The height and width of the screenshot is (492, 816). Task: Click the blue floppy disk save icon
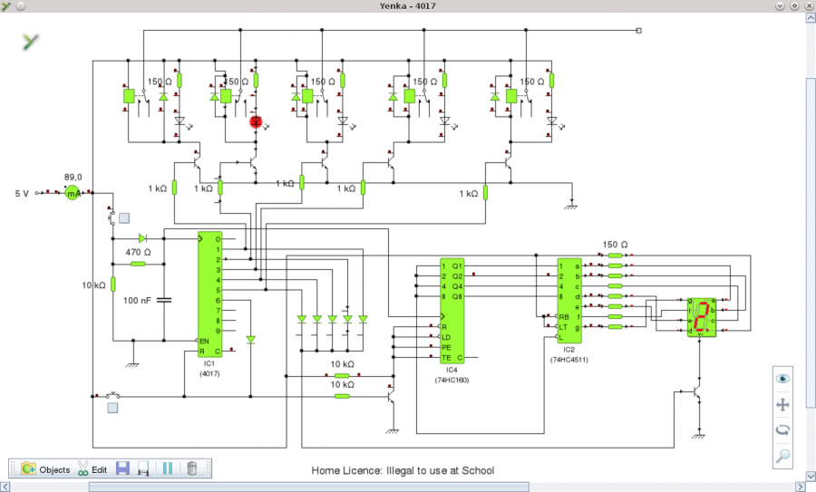[122, 469]
